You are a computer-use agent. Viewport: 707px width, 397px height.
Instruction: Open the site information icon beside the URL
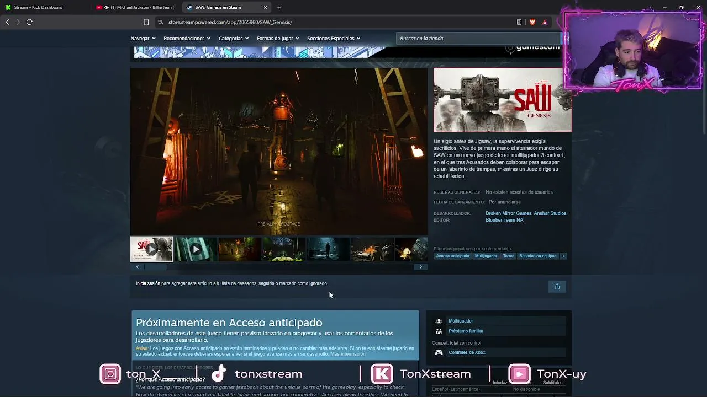point(160,22)
